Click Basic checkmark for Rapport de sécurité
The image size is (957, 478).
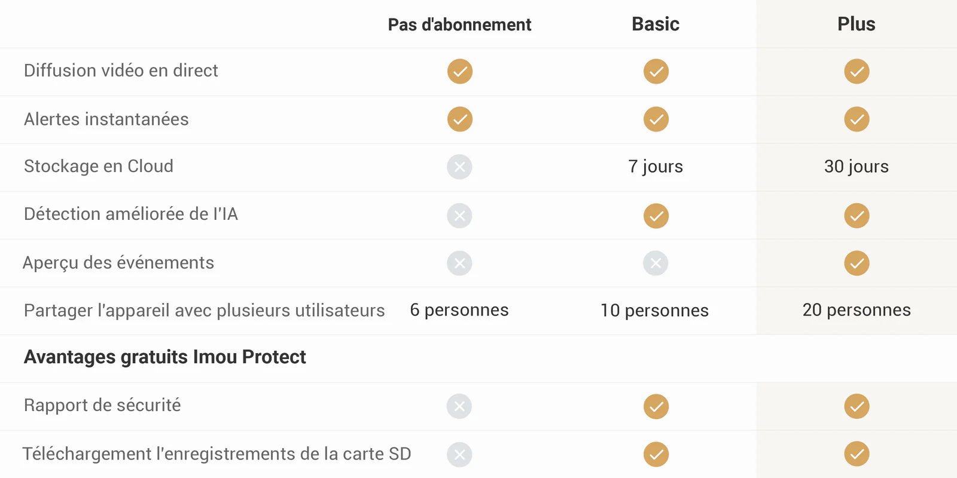pyautogui.click(x=656, y=406)
